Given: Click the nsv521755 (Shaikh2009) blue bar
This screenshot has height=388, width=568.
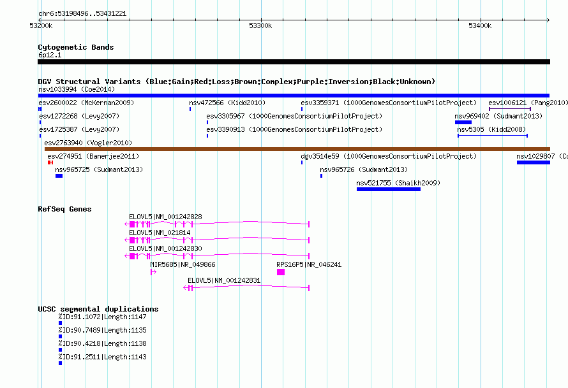Looking at the screenshot, I should pos(388,189).
